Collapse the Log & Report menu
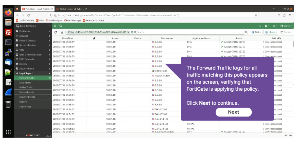 coord(33,73)
